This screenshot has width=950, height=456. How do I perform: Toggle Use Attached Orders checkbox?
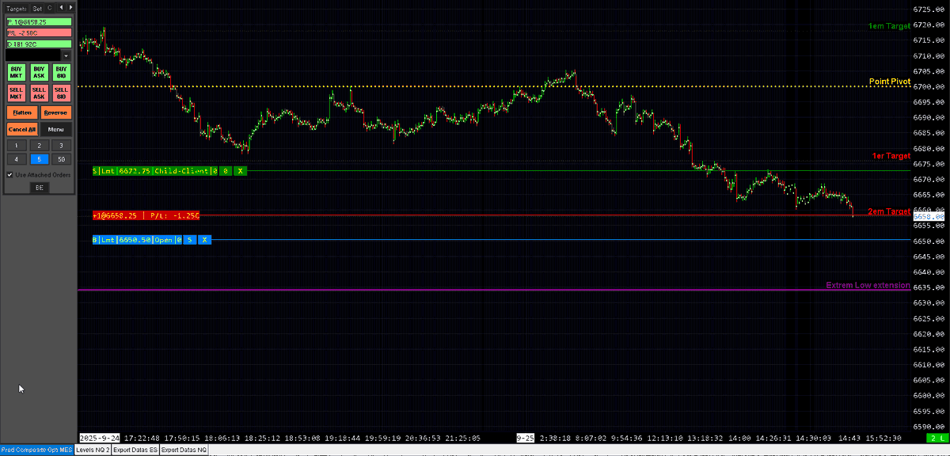tap(9, 174)
